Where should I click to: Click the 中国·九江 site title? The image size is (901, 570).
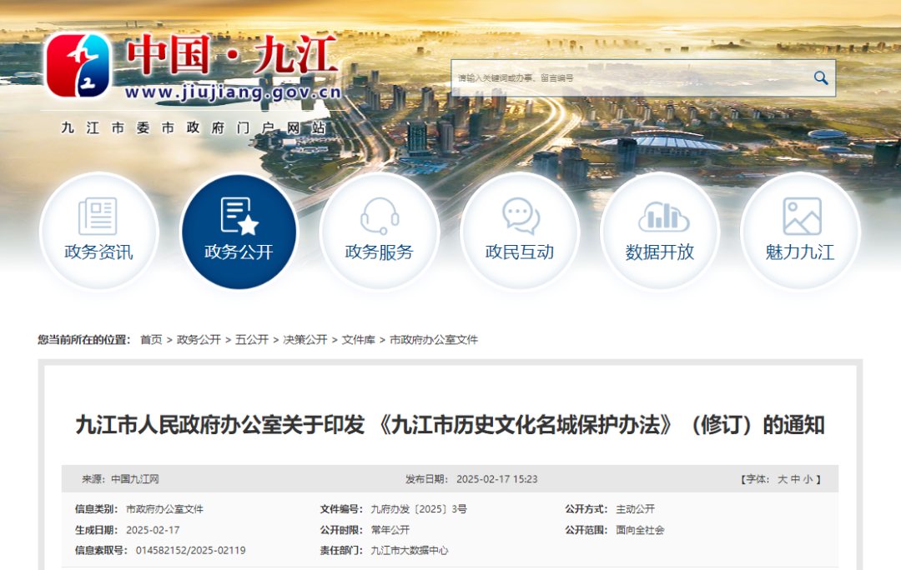231,54
